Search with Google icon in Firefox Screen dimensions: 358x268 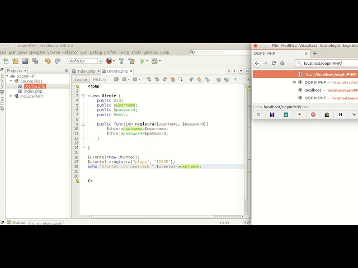(x=258, y=114)
